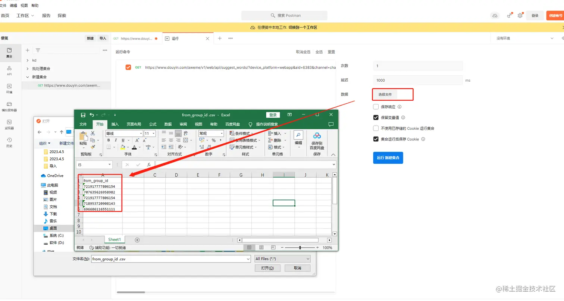
Task: Click the Percent Style icon in Excel
Action: 214,140
